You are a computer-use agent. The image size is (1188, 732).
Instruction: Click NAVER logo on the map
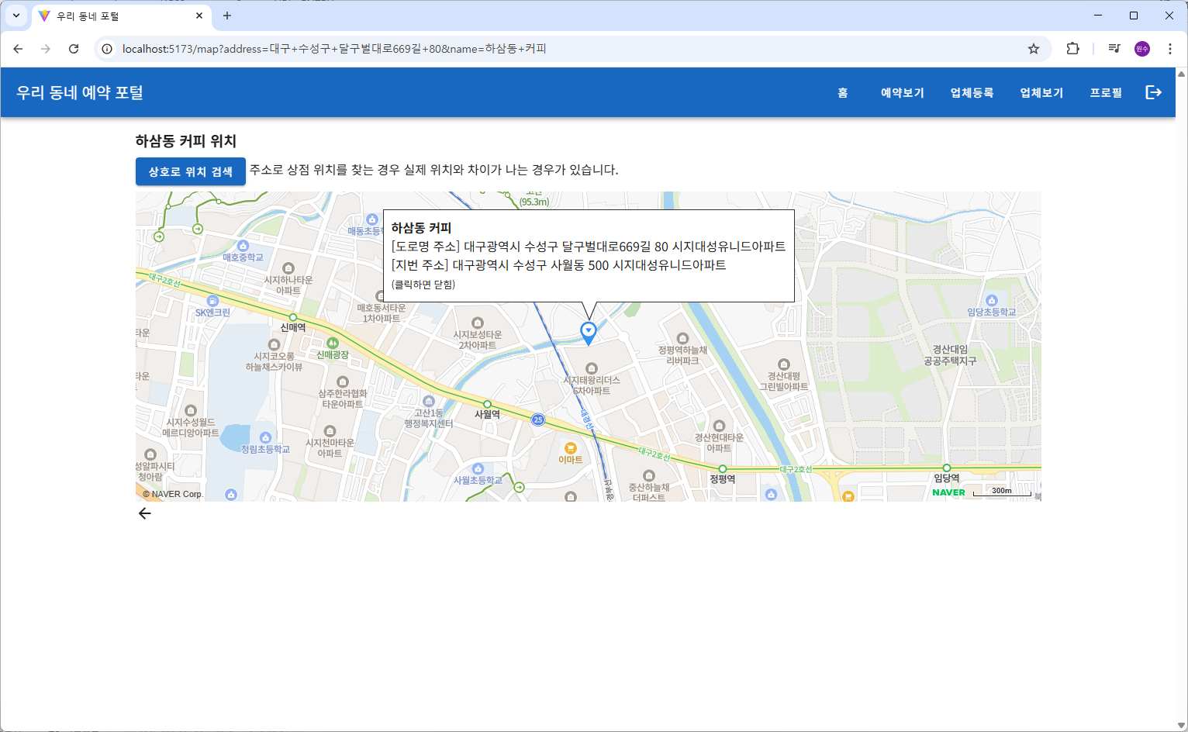click(948, 492)
